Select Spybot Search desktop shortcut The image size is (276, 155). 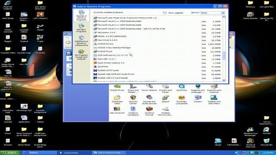click(24, 16)
